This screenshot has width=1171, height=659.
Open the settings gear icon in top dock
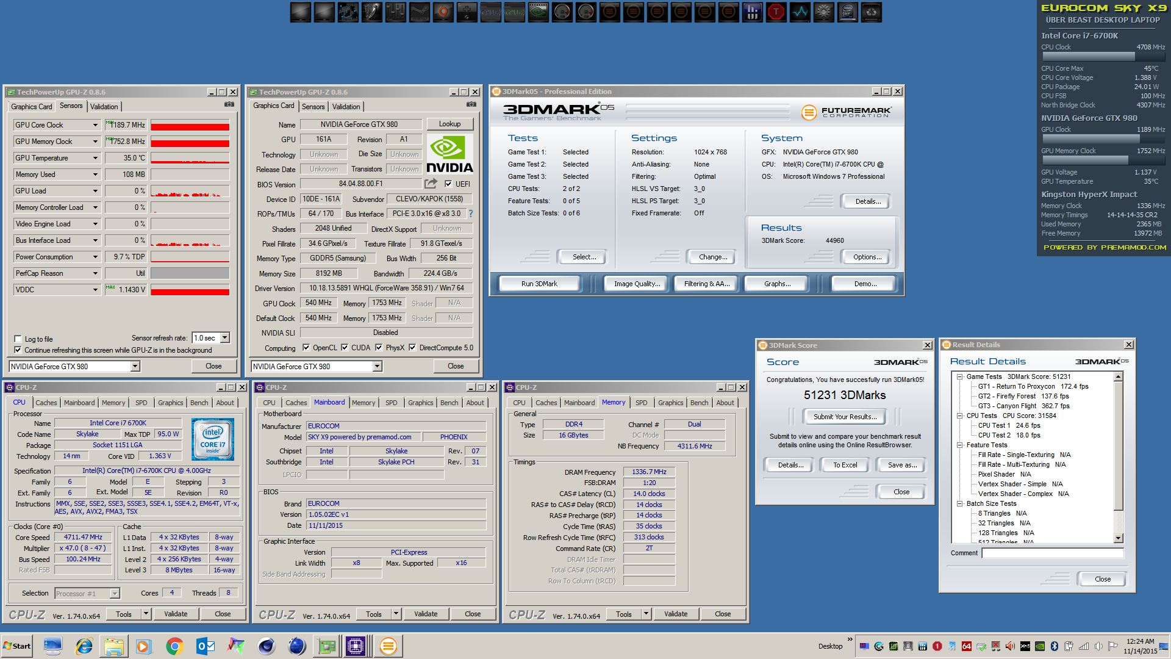pos(824,12)
